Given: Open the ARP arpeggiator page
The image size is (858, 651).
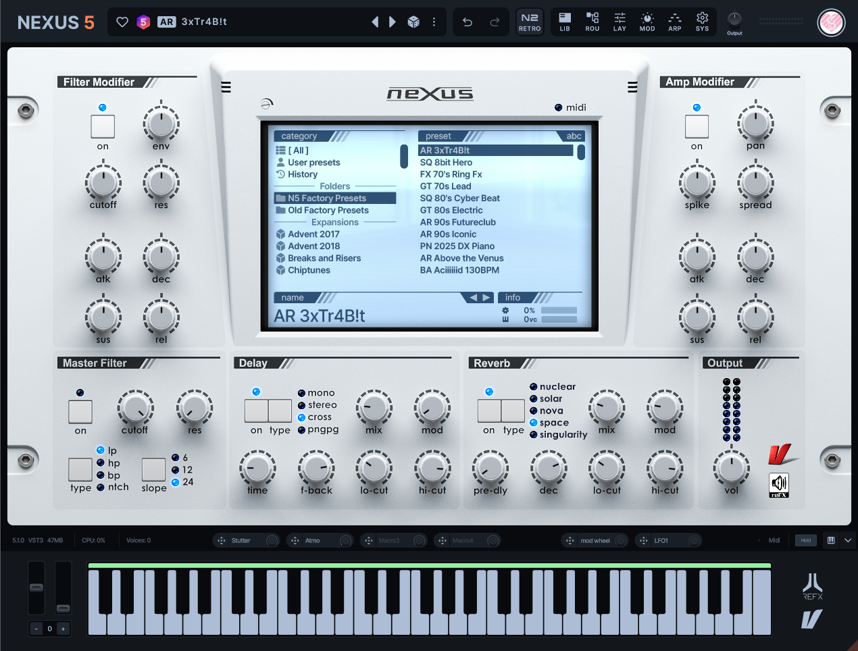Looking at the screenshot, I should [674, 22].
